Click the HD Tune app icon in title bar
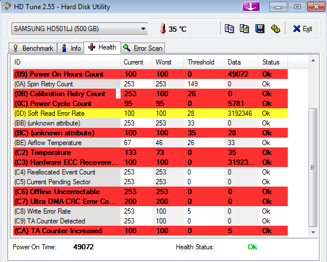 point(7,6)
